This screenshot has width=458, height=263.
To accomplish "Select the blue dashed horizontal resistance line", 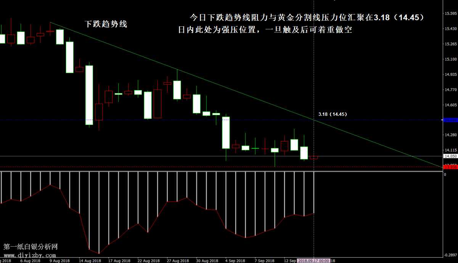I will [153, 120].
